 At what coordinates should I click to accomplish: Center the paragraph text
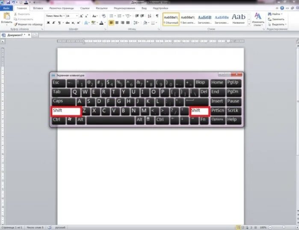coord(117,23)
